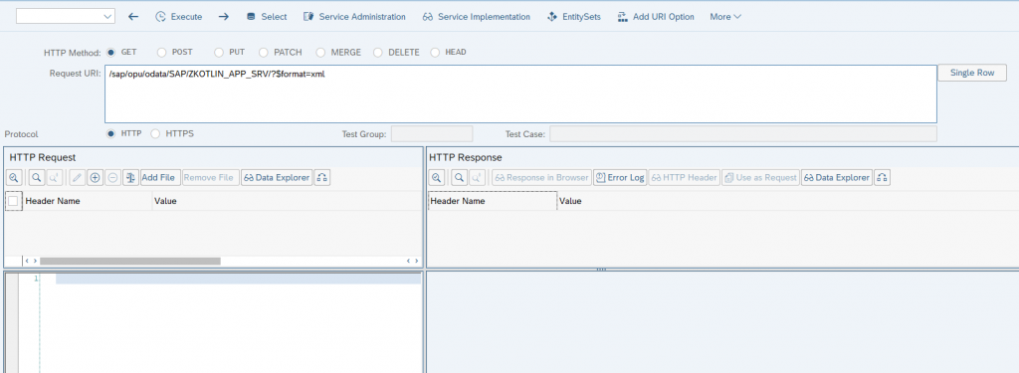Click line 1 in request body editor
The height and width of the screenshot is (373, 1019).
click(x=238, y=279)
